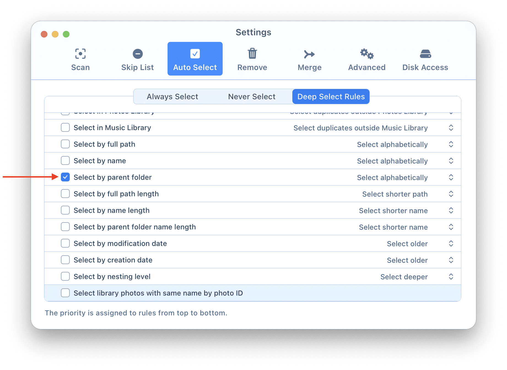
Task: Open Select by full path order dropdown
Action: click(x=451, y=144)
